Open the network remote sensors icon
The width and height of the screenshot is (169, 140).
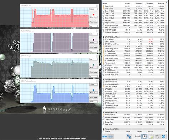pos(129,136)
